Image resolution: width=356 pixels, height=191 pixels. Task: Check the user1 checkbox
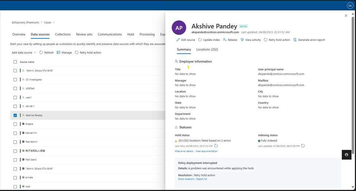[x=15, y=98]
